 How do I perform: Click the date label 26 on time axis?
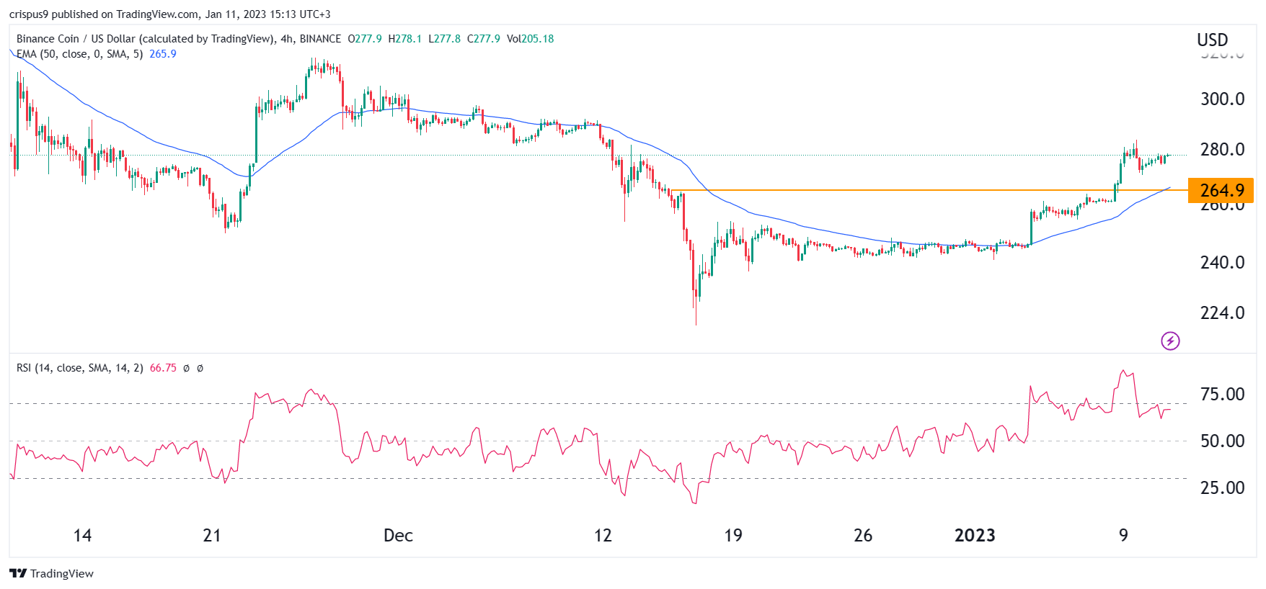point(863,535)
